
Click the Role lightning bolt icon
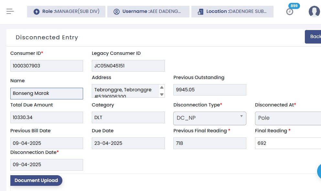pyautogui.click(x=37, y=12)
